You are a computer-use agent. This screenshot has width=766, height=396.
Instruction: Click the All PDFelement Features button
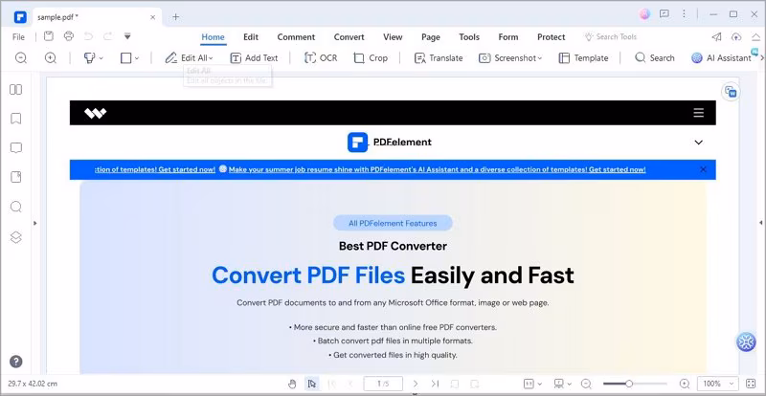(x=393, y=223)
